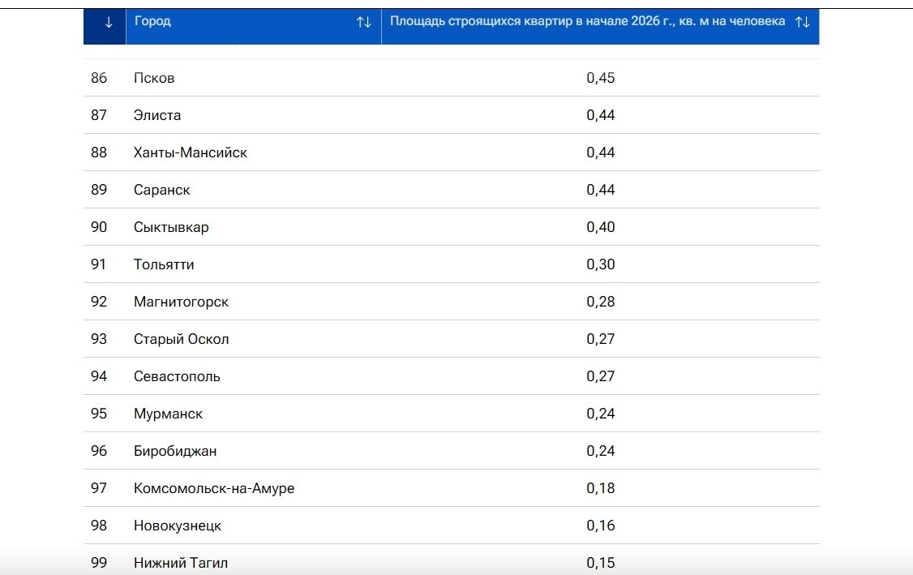This screenshot has height=575, width=913.
Task: Click the Тольятти city name
Action: click(164, 264)
